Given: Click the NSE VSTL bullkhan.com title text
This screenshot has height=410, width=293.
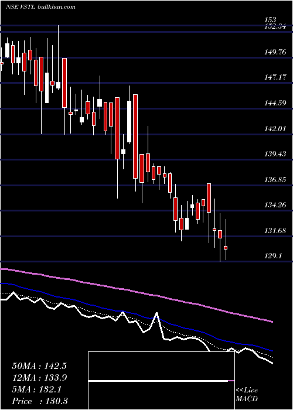Looking at the screenshot, I should (x=40, y=6).
